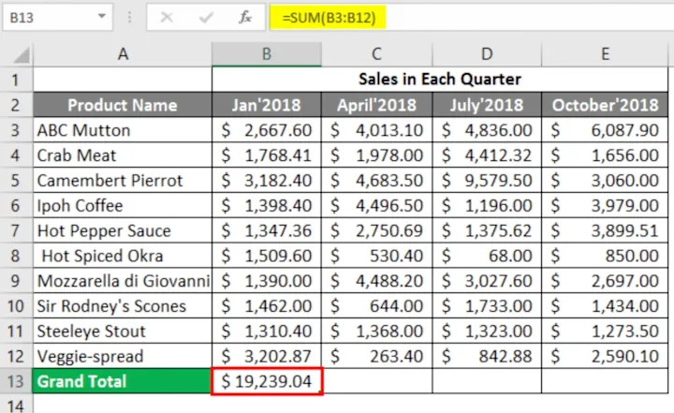Select the cell with 3,202.87
Screen dimensions: 674x413
pyautogui.click(x=267, y=356)
